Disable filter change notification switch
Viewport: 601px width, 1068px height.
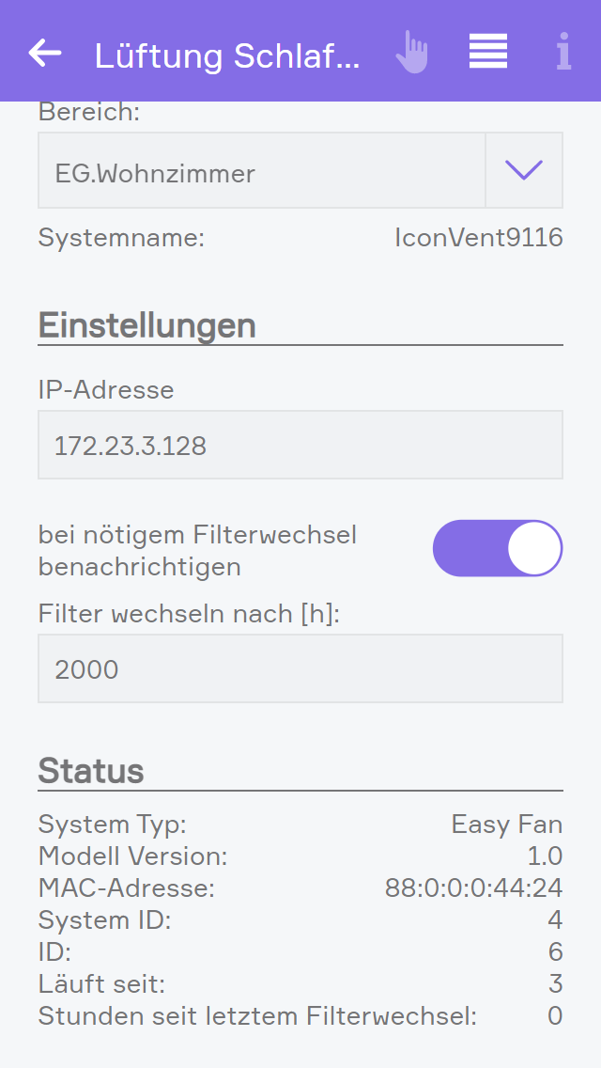click(497, 548)
